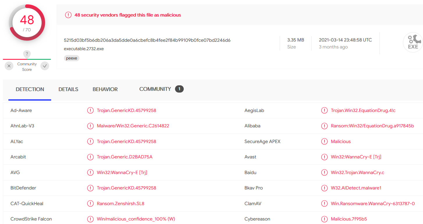This screenshot has width=423, height=224.
Task: Click warning icon in the CrowdStrike Falcon row
Action: (90, 219)
